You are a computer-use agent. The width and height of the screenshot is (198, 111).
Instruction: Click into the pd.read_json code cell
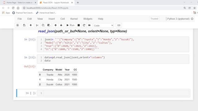pyautogui.click(x=113, y=59)
